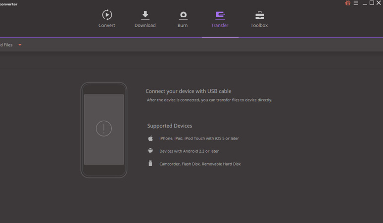Select the Burn disc icon
383x223 pixels.
[x=183, y=15]
